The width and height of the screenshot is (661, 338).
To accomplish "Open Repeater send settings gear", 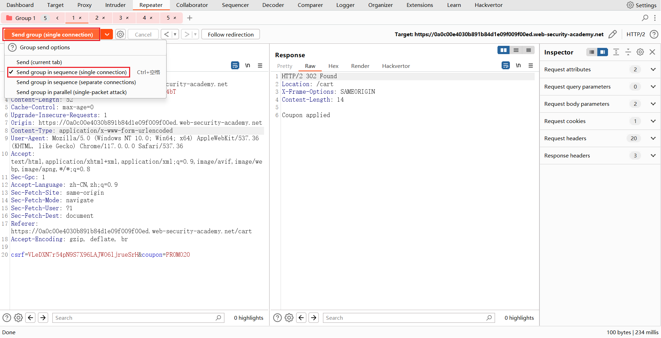I will point(120,34).
